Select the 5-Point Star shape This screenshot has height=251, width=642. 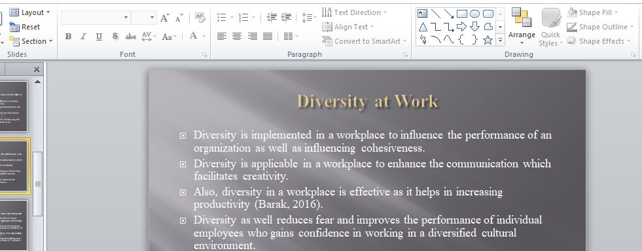coord(488,40)
